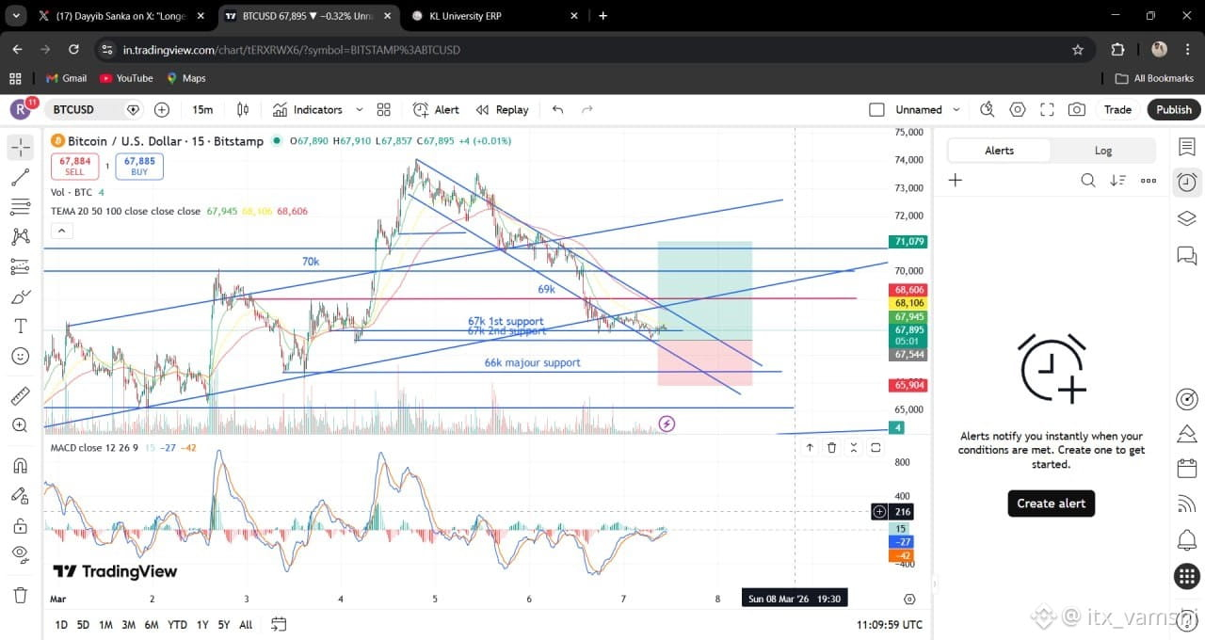Open the candlestick chart type selector
Viewport: 1205px width, 640px height.
(243, 109)
